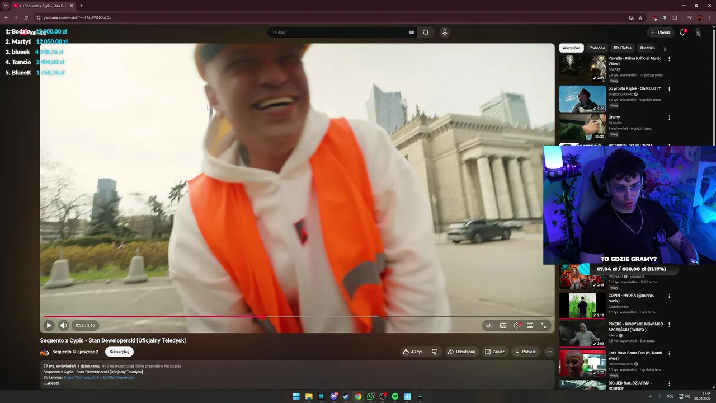Open Spotify from the taskbar
The image size is (716, 403).
click(x=395, y=396)
